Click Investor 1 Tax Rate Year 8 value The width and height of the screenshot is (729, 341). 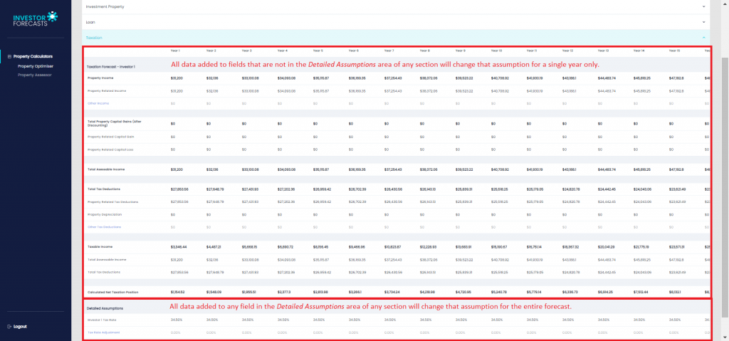tap(425, 320)
